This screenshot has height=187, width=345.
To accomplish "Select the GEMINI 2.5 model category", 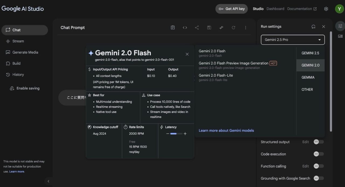I will pyautogui.click(x=310, y=53).
